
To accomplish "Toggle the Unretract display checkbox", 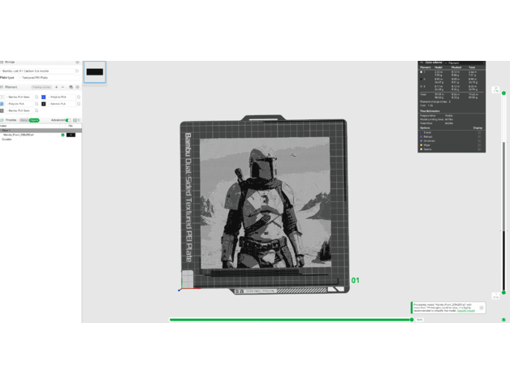I will [x=479, y=140].
